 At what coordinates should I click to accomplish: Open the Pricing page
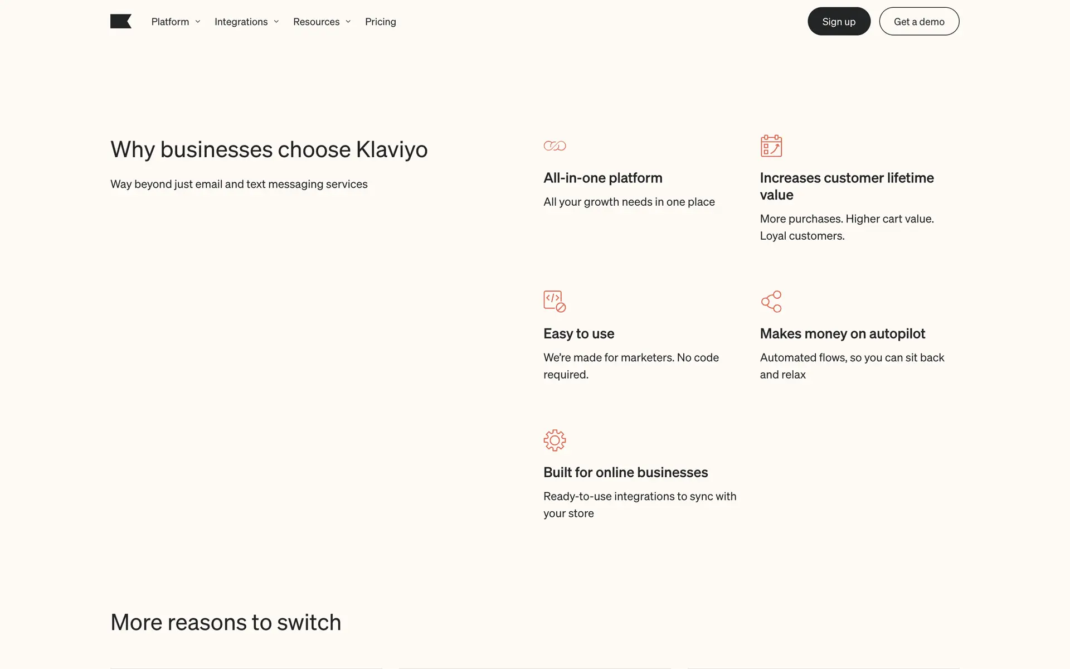click(381, 22)
